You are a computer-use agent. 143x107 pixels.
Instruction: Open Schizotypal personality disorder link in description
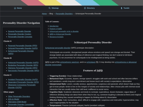tap(58, 48)
